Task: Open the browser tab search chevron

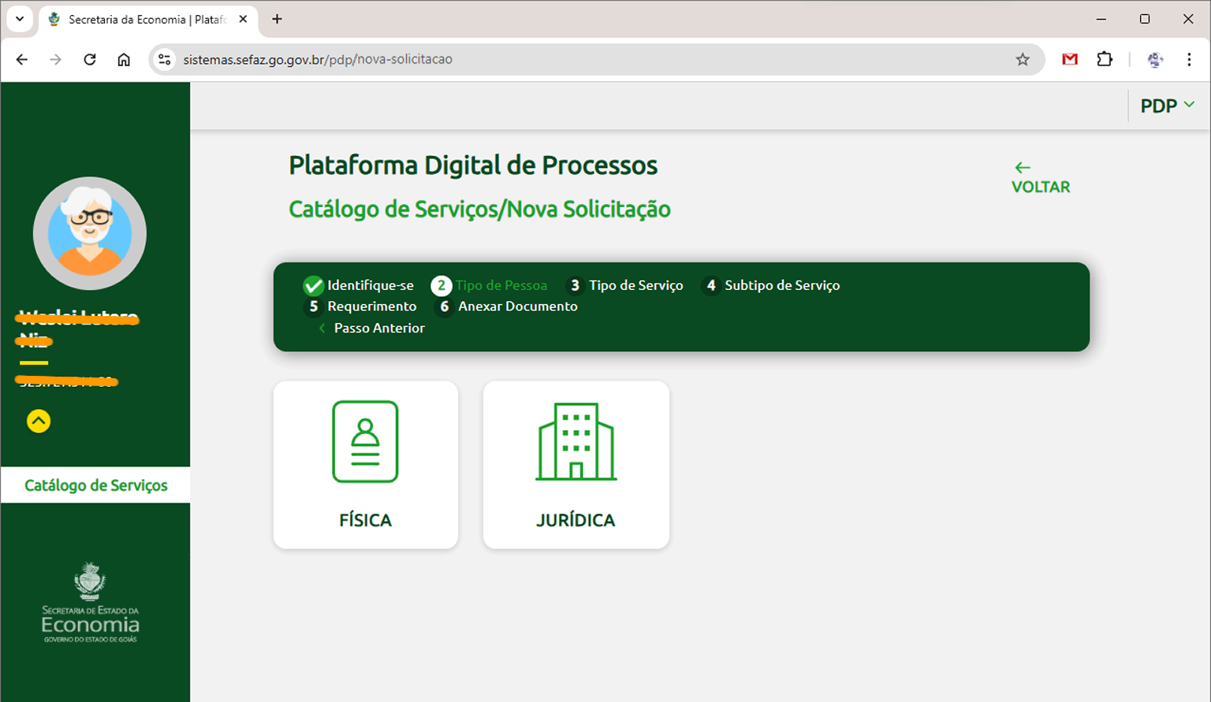Action: click(x=18, y=19)
